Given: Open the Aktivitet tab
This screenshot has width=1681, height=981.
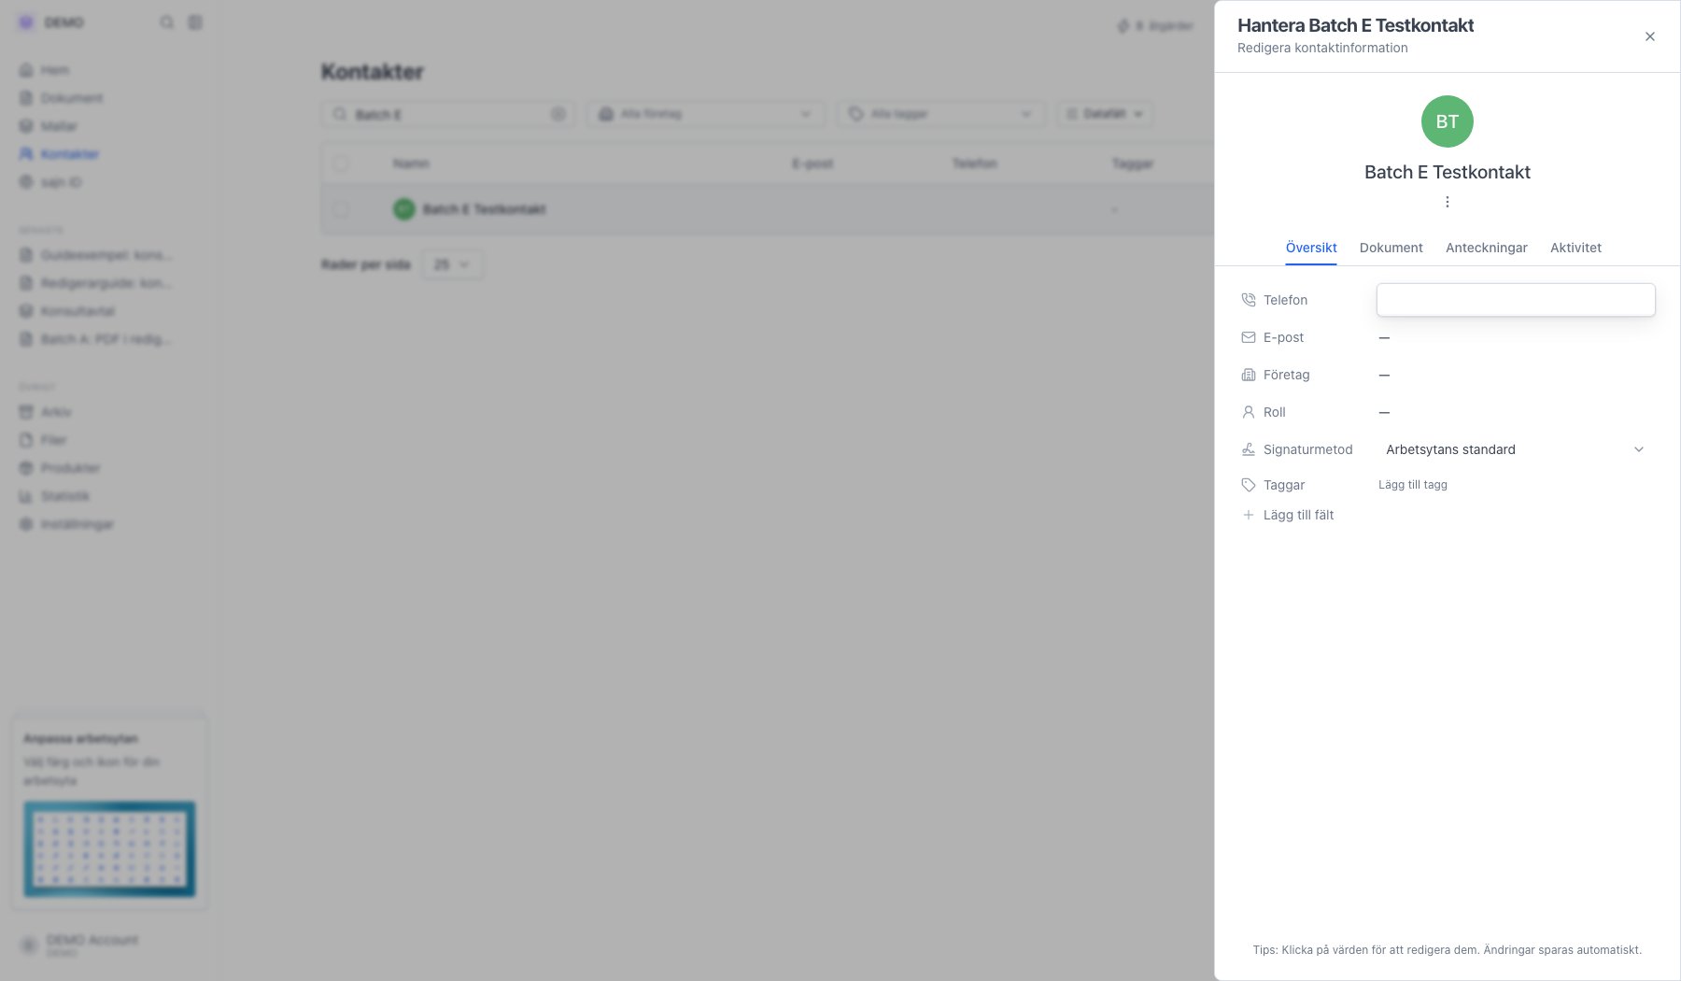Looking at the screenshot, I should pos(1575,248).
